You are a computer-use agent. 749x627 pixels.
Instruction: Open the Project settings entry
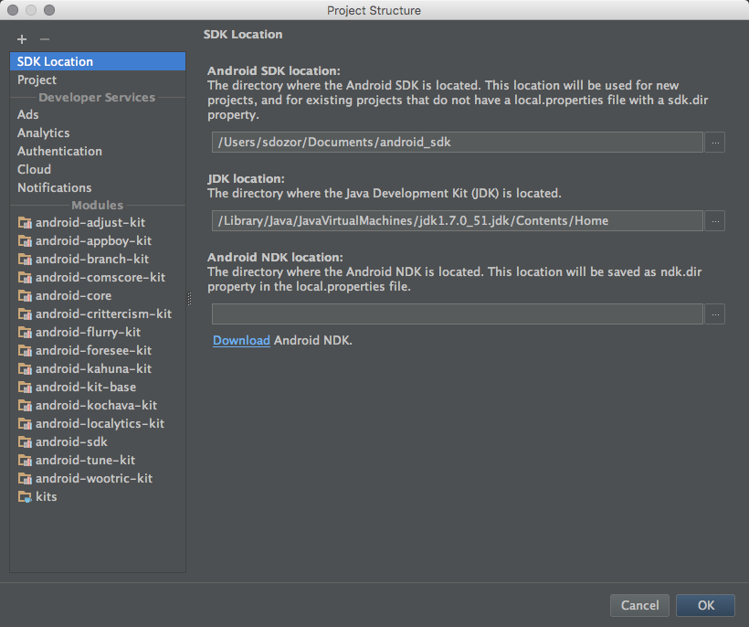(x=37, y=80)
